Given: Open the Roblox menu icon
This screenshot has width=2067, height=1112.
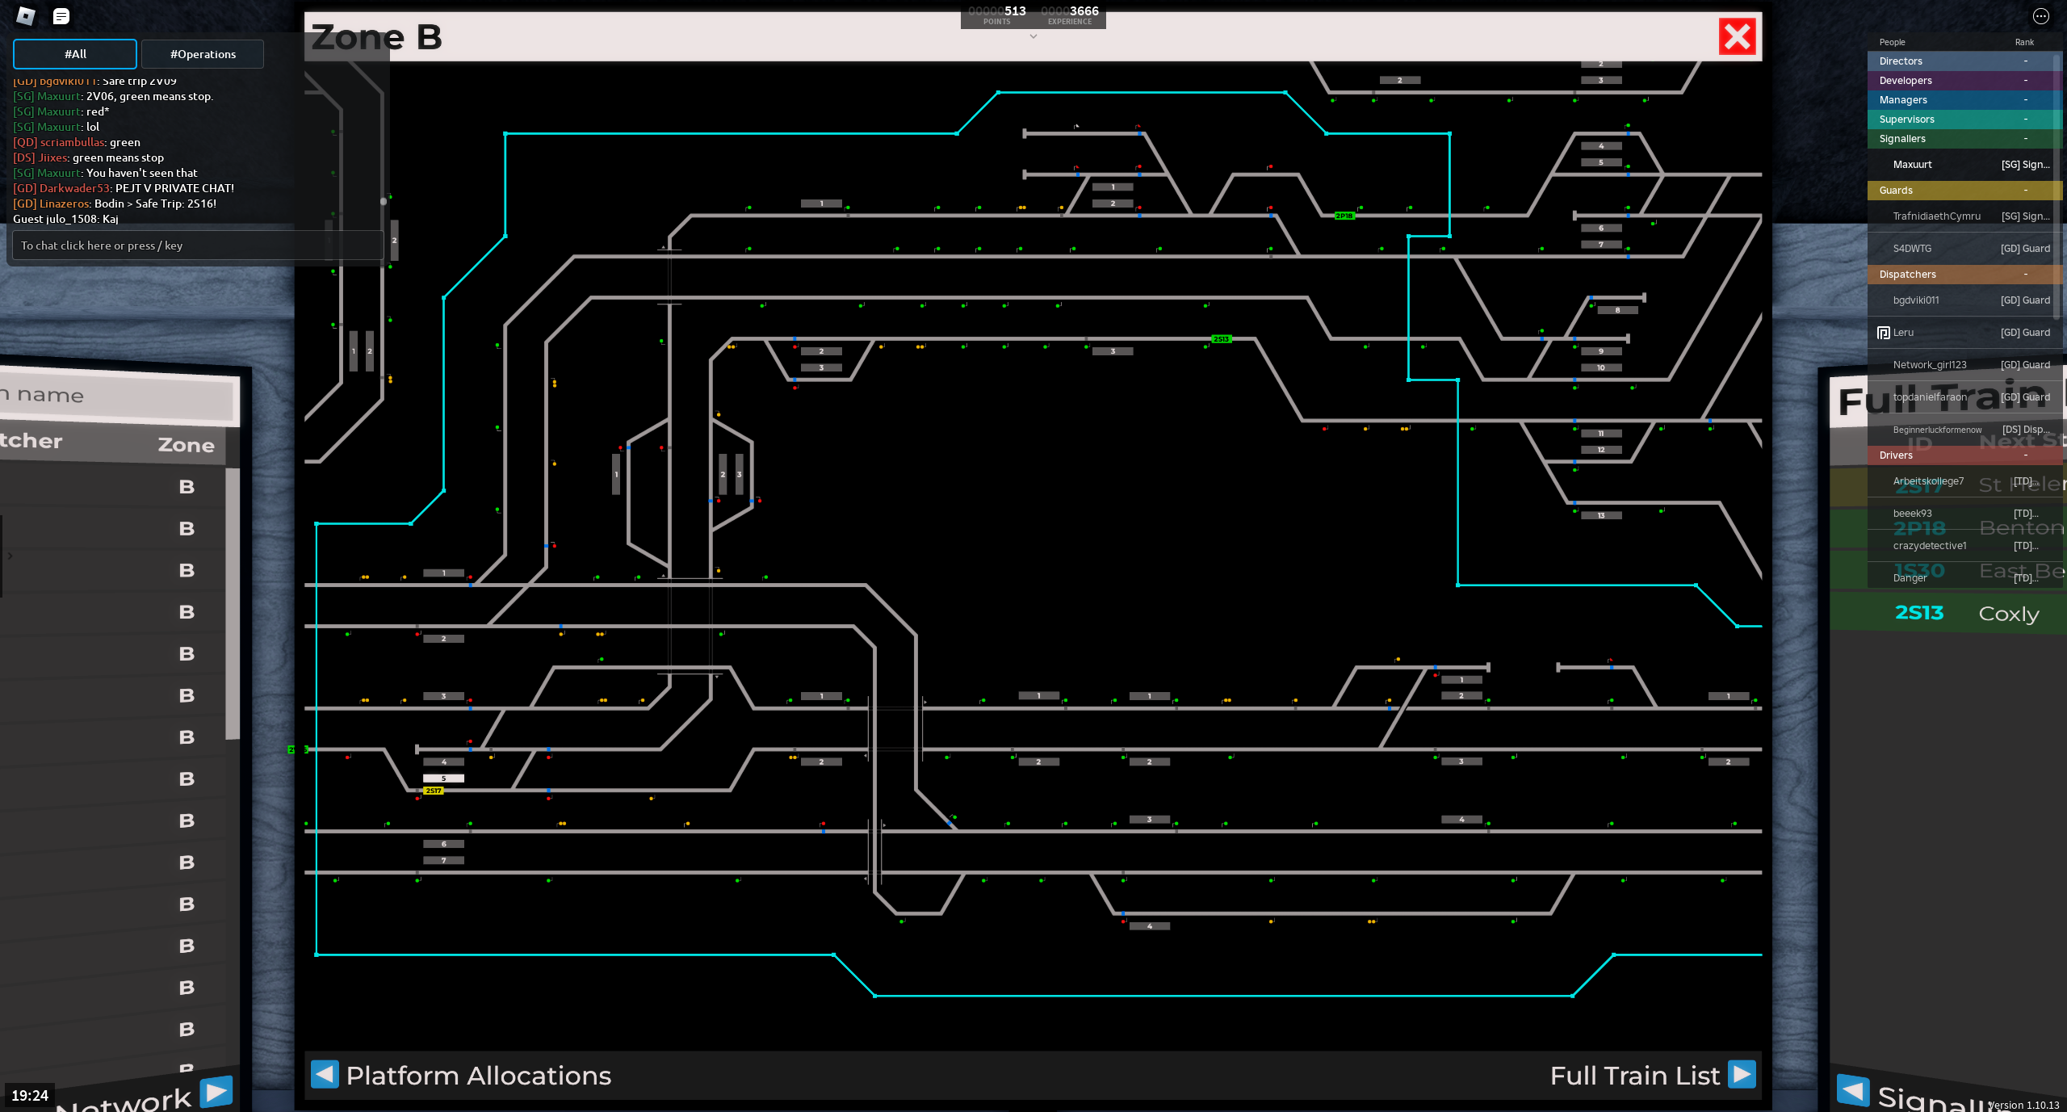Looking at the screenshot, I should point(26,16).
